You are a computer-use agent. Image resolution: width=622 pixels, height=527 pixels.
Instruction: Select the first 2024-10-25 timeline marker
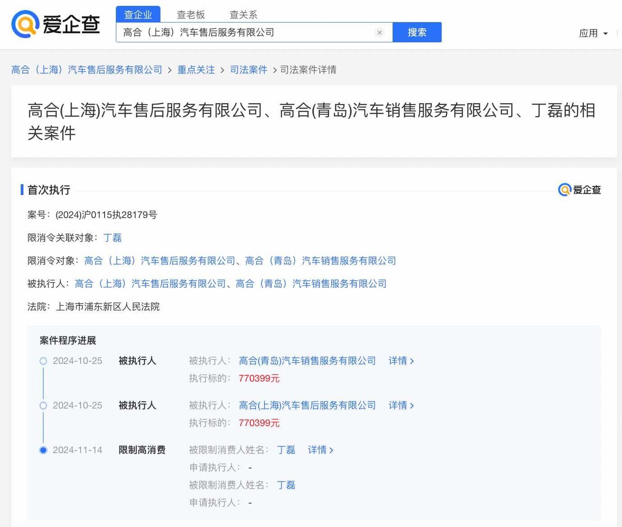[x=43, y=361]
